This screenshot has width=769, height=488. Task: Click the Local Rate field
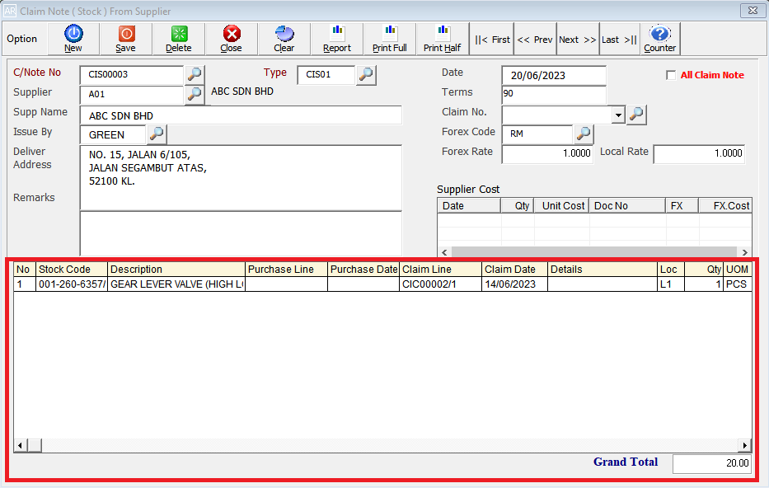point(700,153)
